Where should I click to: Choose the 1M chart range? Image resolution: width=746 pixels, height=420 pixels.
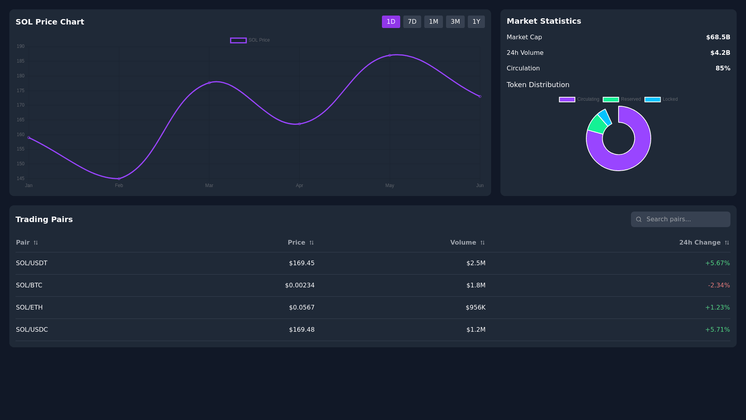pos(433,22)
